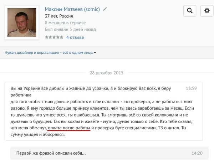Click the five-star rating
This screenshot has height=163, width=214.
click(54, 37)
